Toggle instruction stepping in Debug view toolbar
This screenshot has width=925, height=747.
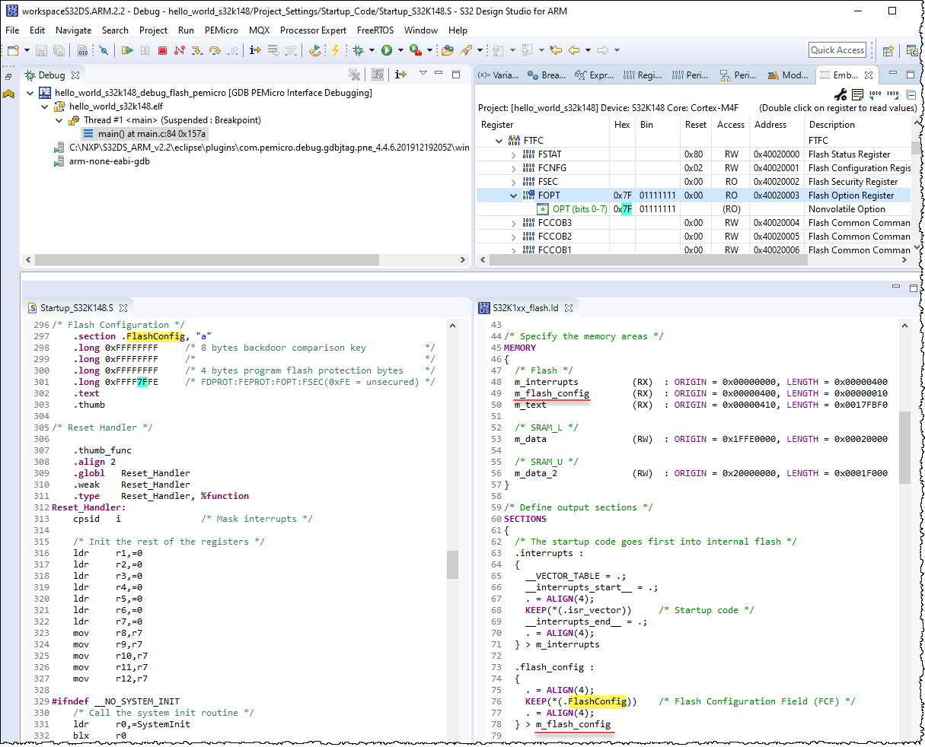[400, 75]
